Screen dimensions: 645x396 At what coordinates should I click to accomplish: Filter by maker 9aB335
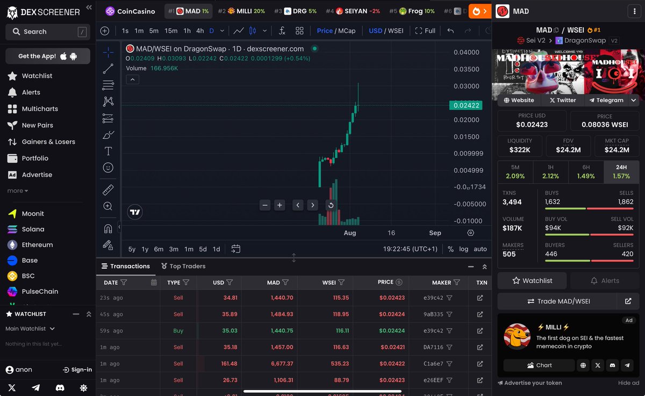pyautogui.click(x=449, y=314)
